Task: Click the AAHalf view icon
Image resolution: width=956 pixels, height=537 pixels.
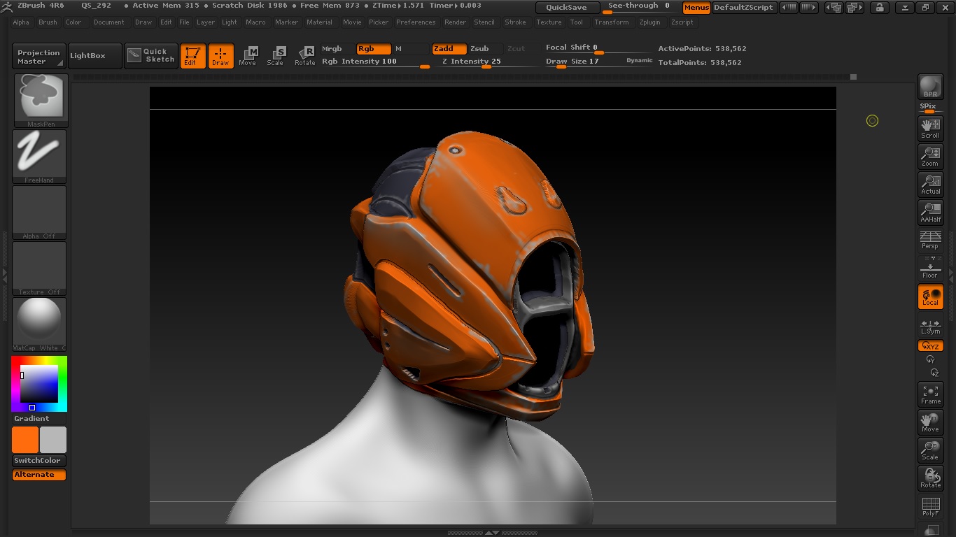Action: [930, 213]
